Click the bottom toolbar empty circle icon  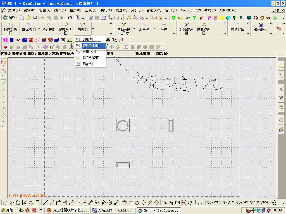point(5,203)
